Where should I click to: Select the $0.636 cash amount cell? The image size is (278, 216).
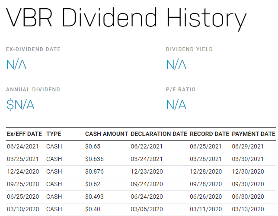point(94,159)
